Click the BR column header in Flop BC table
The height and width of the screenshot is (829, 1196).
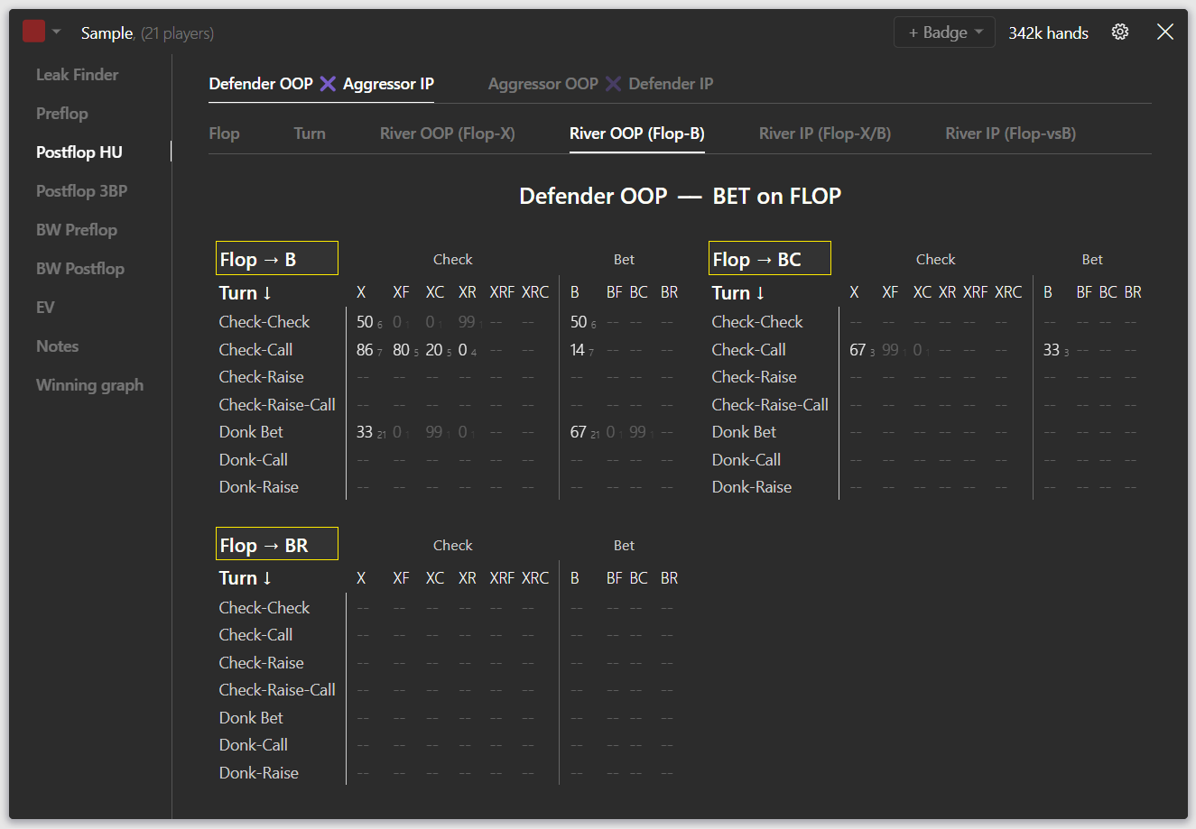coord(1133,292)
